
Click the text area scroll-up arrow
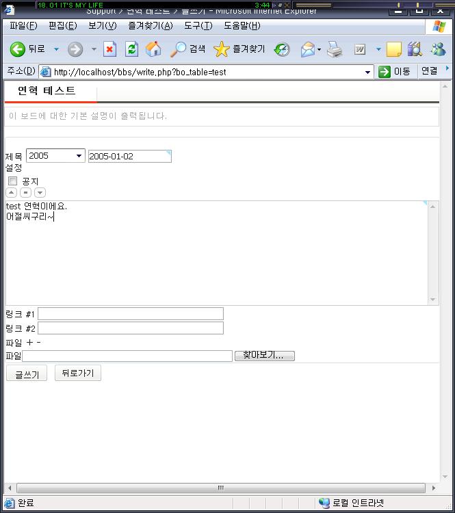click(432, 207)
